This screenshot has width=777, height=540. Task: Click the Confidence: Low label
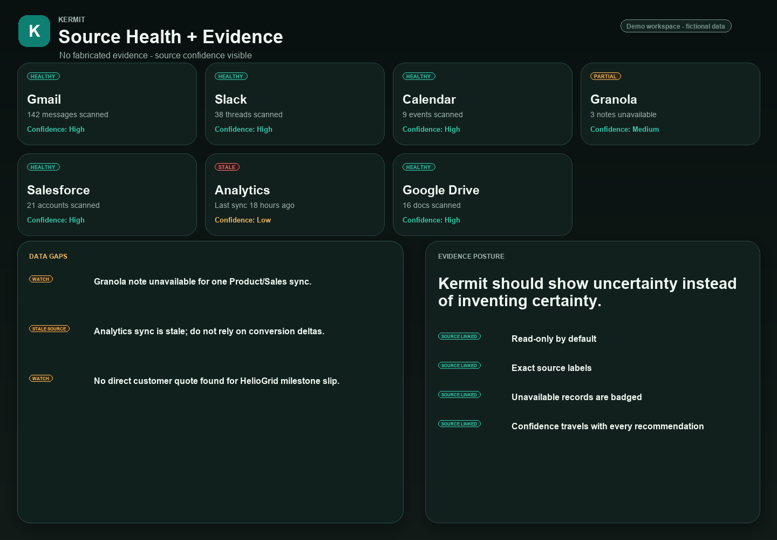pos(243,220)
